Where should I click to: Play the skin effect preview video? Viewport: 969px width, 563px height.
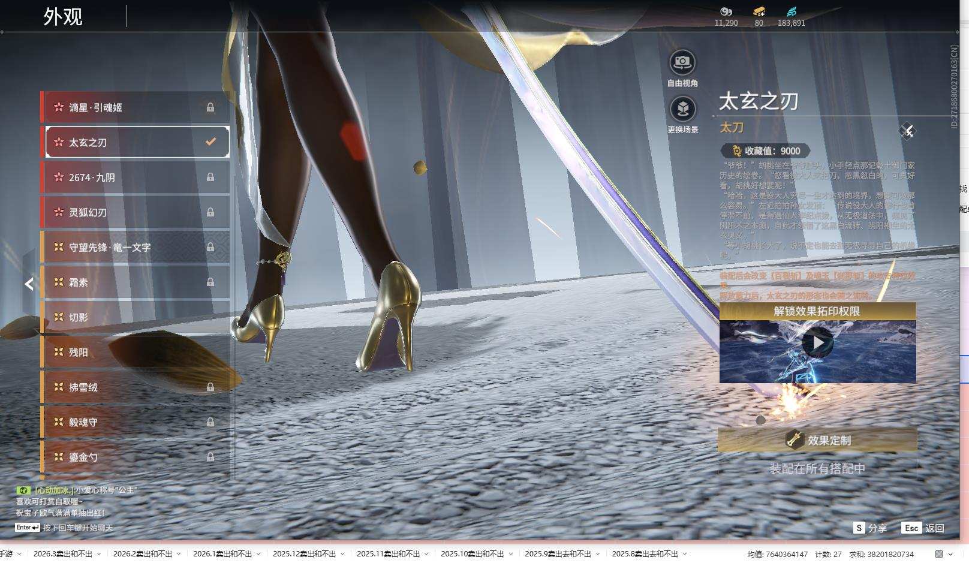817,343
